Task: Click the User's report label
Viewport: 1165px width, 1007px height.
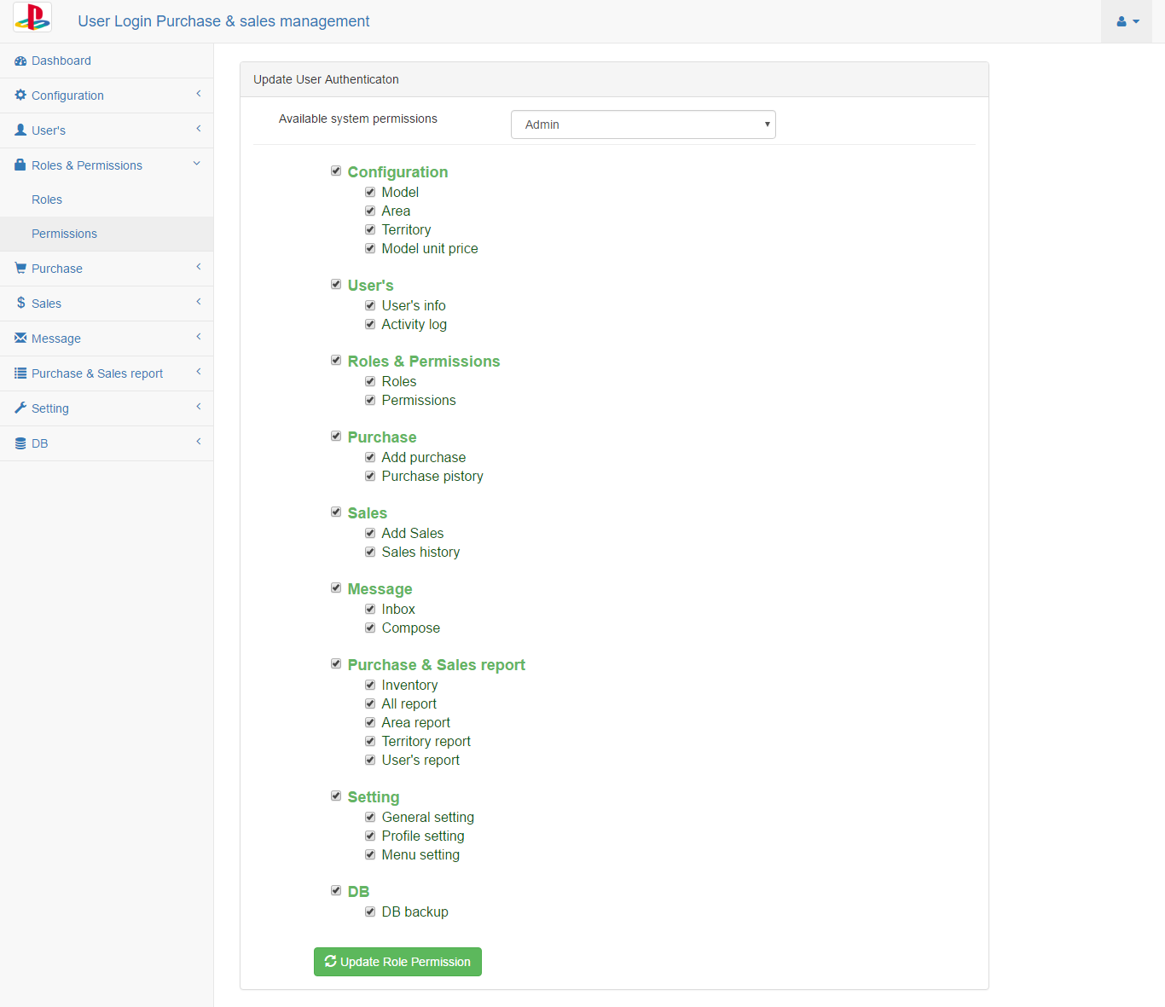Action: tap(420, 761)
